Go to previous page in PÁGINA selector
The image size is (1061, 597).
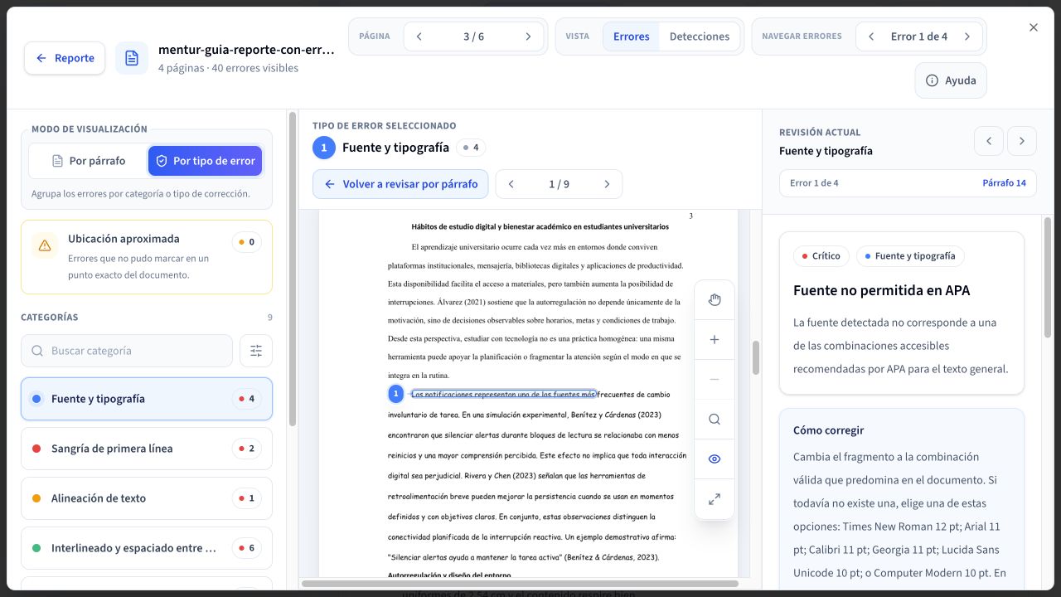(x=419, y=36)
